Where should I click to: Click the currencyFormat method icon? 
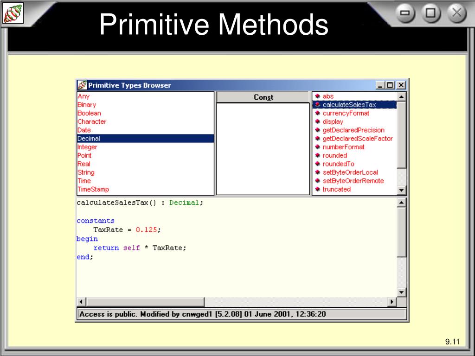pyautogui.click(x=317, y=113)
